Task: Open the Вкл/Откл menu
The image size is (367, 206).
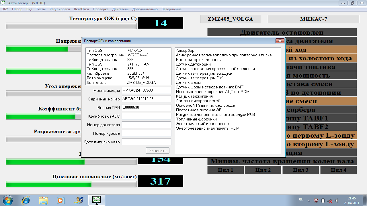Action: point(81,9)
